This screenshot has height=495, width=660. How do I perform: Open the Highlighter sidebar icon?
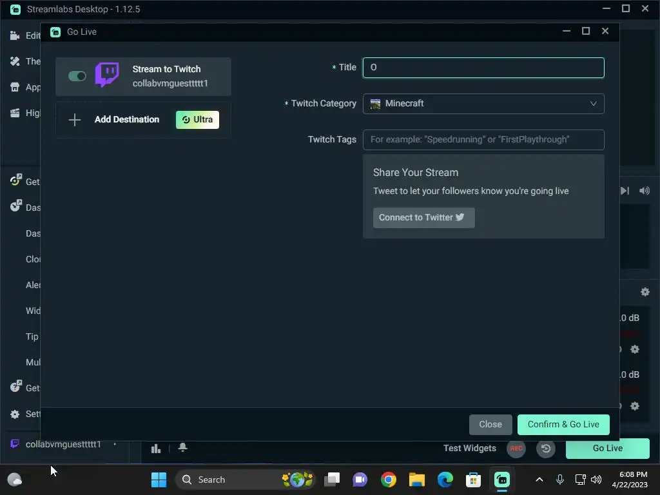tap(15, 113)
